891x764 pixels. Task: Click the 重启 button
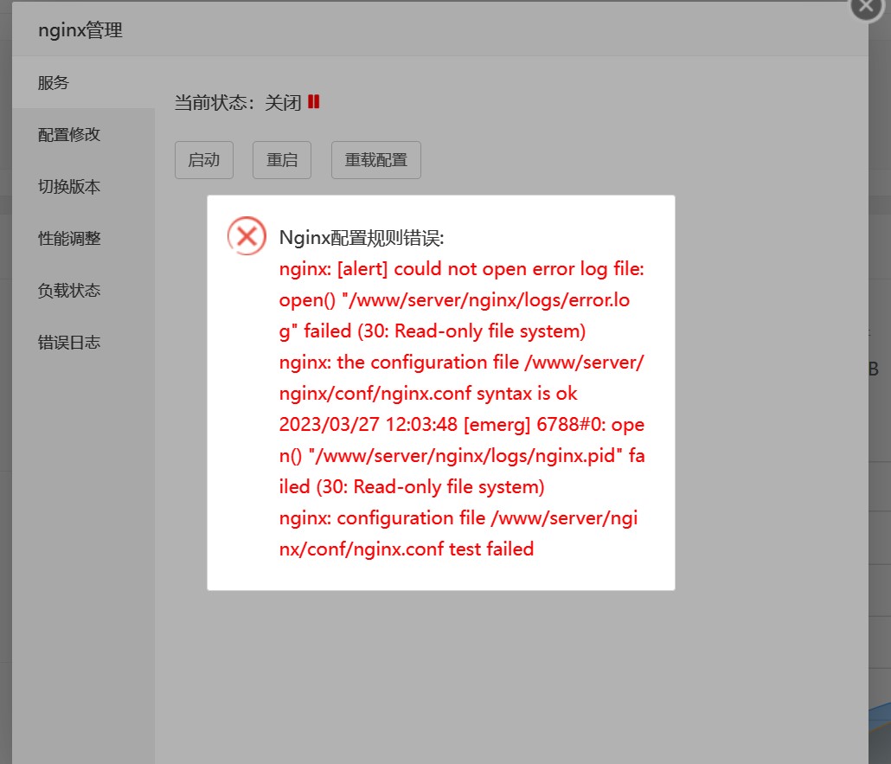pyautogui.click(x=282, y=160)
